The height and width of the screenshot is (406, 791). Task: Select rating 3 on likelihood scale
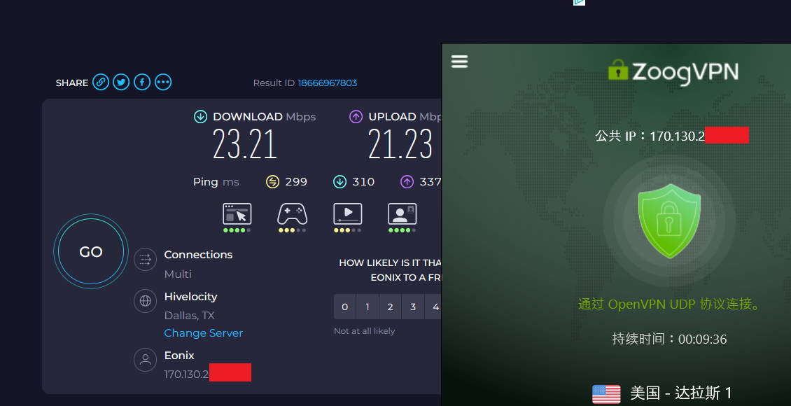(413, 307)
